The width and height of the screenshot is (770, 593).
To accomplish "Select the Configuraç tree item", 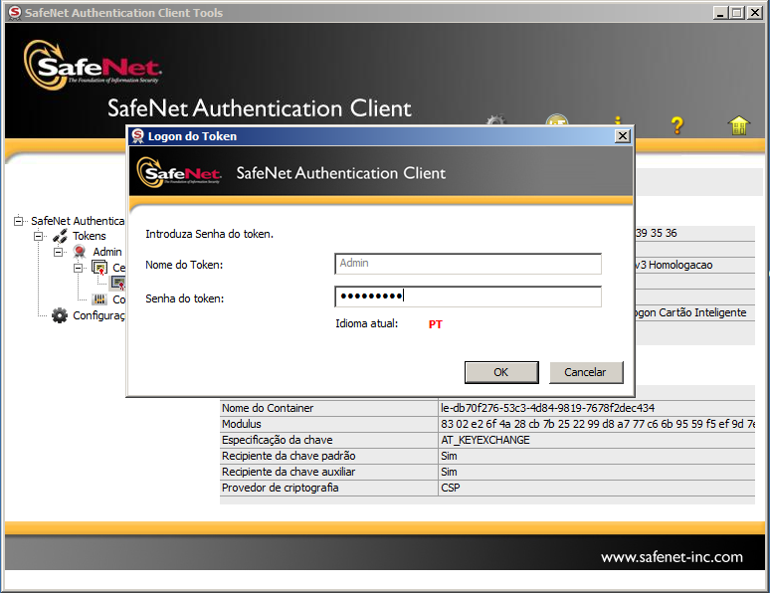I will pyautogui.click(x=98, y=315).
